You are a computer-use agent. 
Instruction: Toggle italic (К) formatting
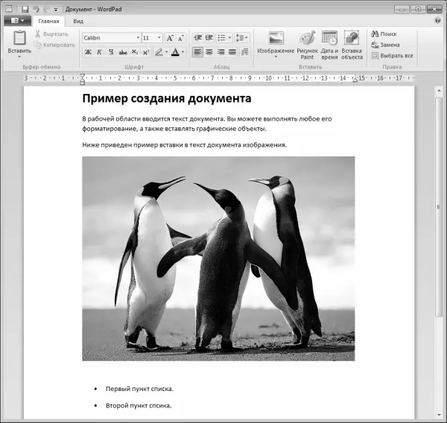coord(99,52)
